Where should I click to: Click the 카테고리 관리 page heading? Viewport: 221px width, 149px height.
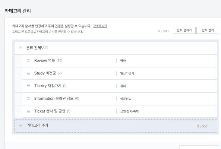tap(18, 11)
